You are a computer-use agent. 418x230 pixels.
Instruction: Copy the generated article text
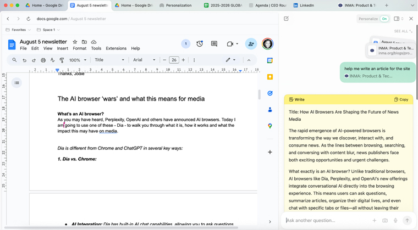pos(401,99)
